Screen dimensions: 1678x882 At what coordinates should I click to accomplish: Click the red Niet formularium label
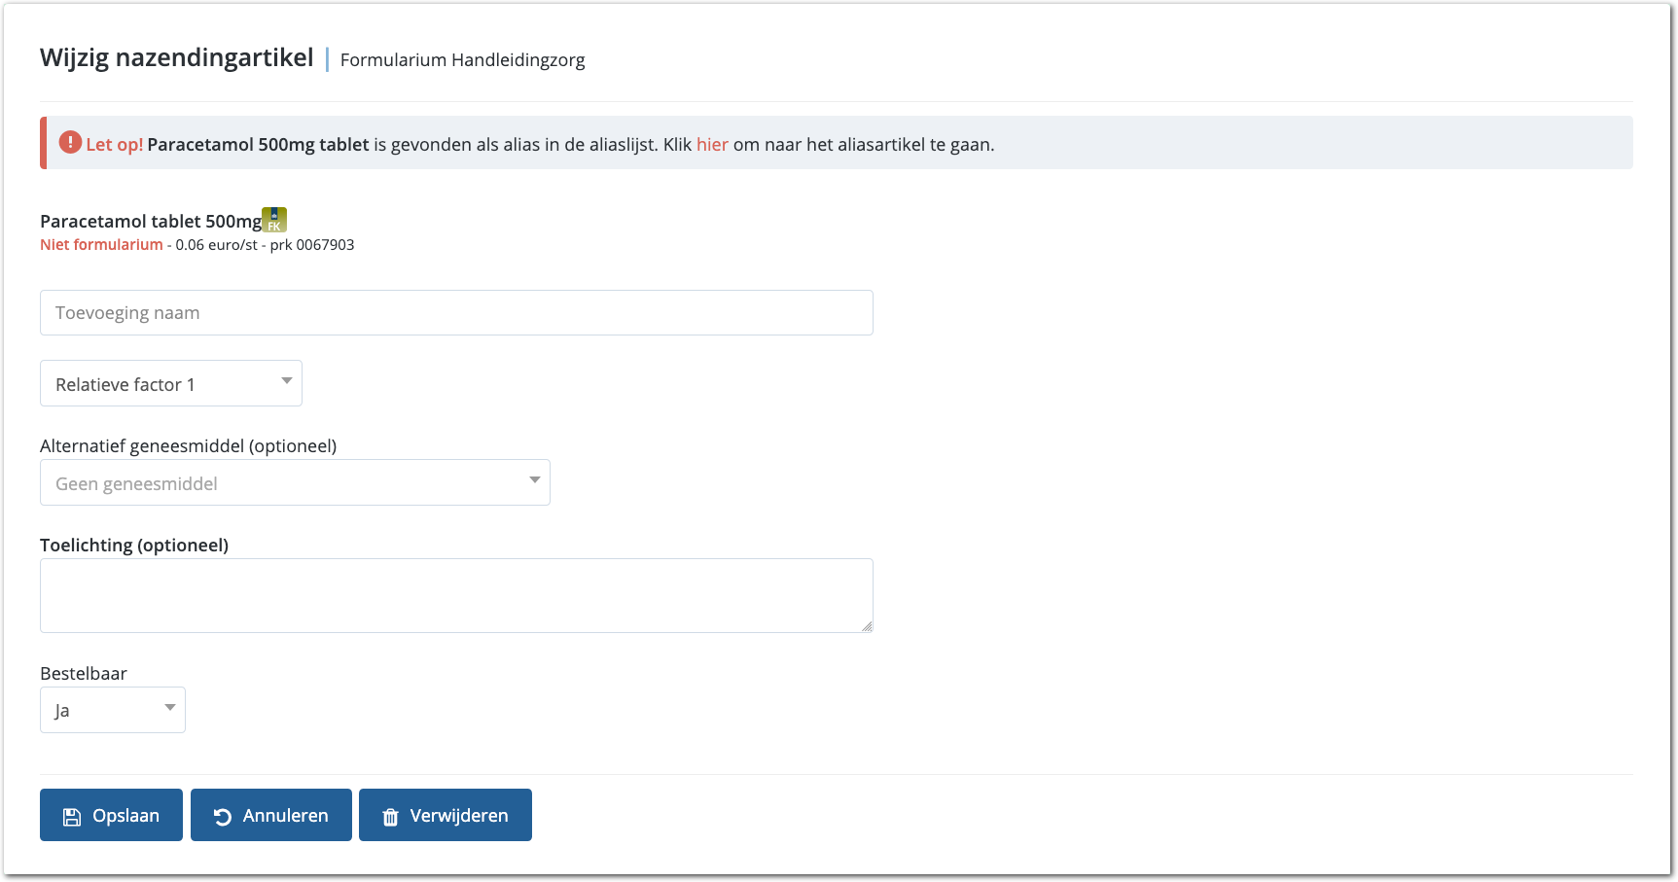pos(101,245)
